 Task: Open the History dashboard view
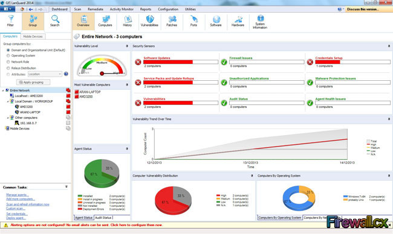point(128,21)
